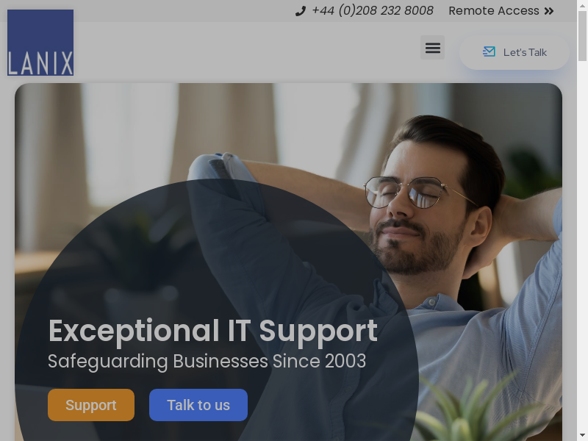Screen dimensions: 588x441
Task: Click the Lanix logo
Action: 40,43
